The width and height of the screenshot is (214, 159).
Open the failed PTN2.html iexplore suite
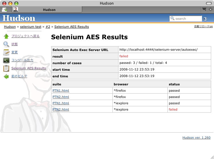pos(61,109)
